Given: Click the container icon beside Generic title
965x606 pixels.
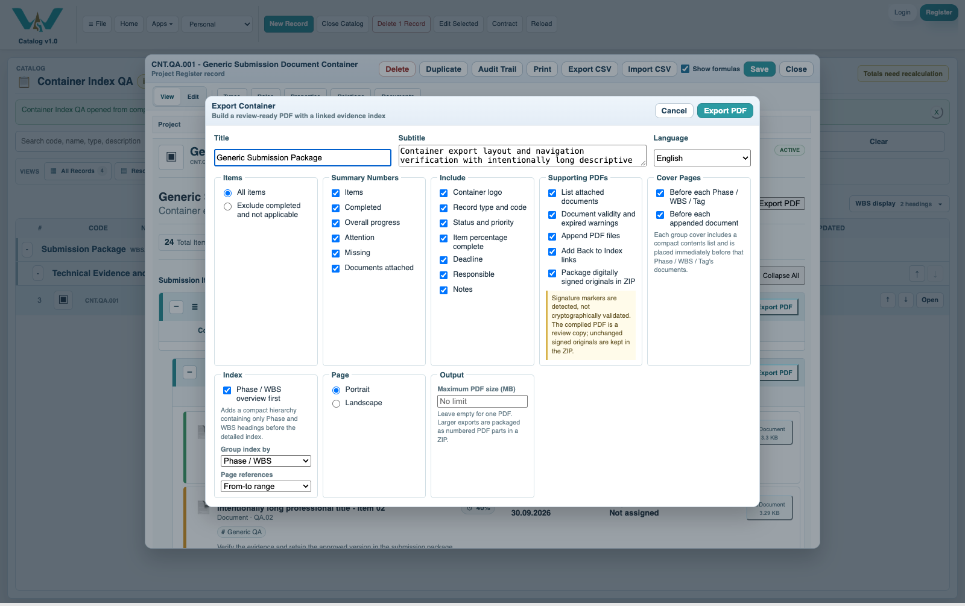Looking at the screenshot, I should [171, 157].
